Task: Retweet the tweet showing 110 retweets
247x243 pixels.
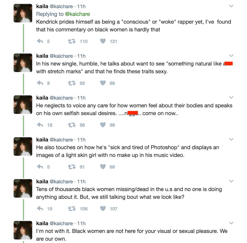Action: (x=72, y=41)
